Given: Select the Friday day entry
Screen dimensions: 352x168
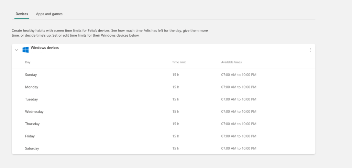Looking at the screenshot, I should 30,136.
